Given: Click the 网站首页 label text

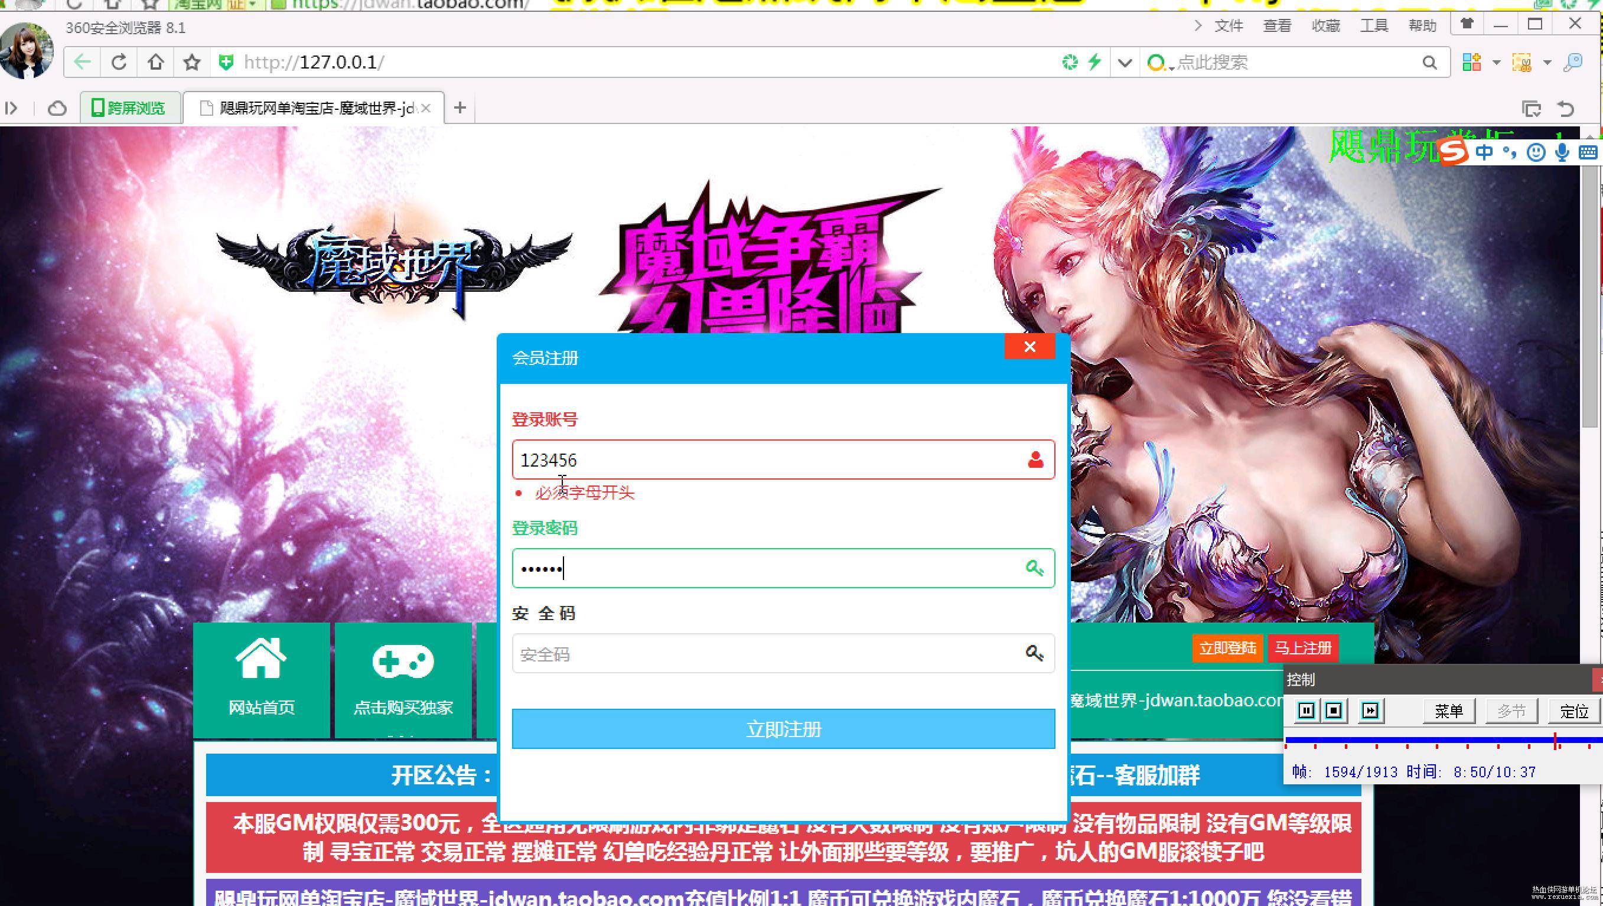Looking at the screenshot, I should pyautogui.click(x=261, y=708).
